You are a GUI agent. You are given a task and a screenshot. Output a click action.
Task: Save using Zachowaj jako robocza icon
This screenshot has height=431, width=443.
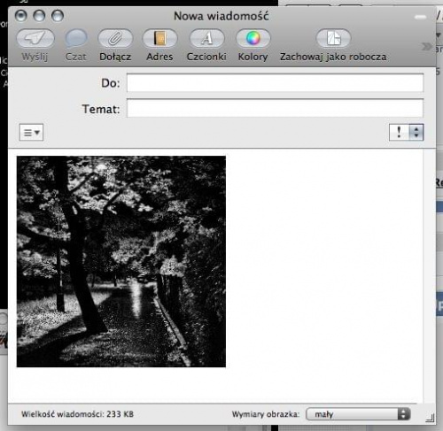333,38
